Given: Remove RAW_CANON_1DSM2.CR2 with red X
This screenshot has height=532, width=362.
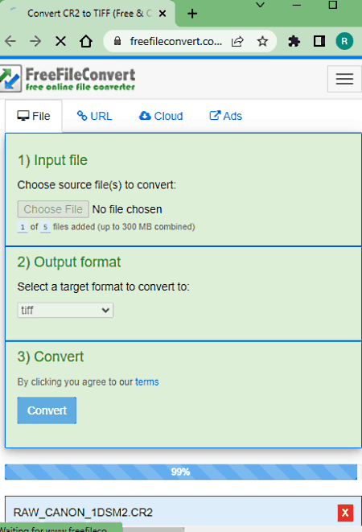Looking at the screenshot, I should 345,513.
